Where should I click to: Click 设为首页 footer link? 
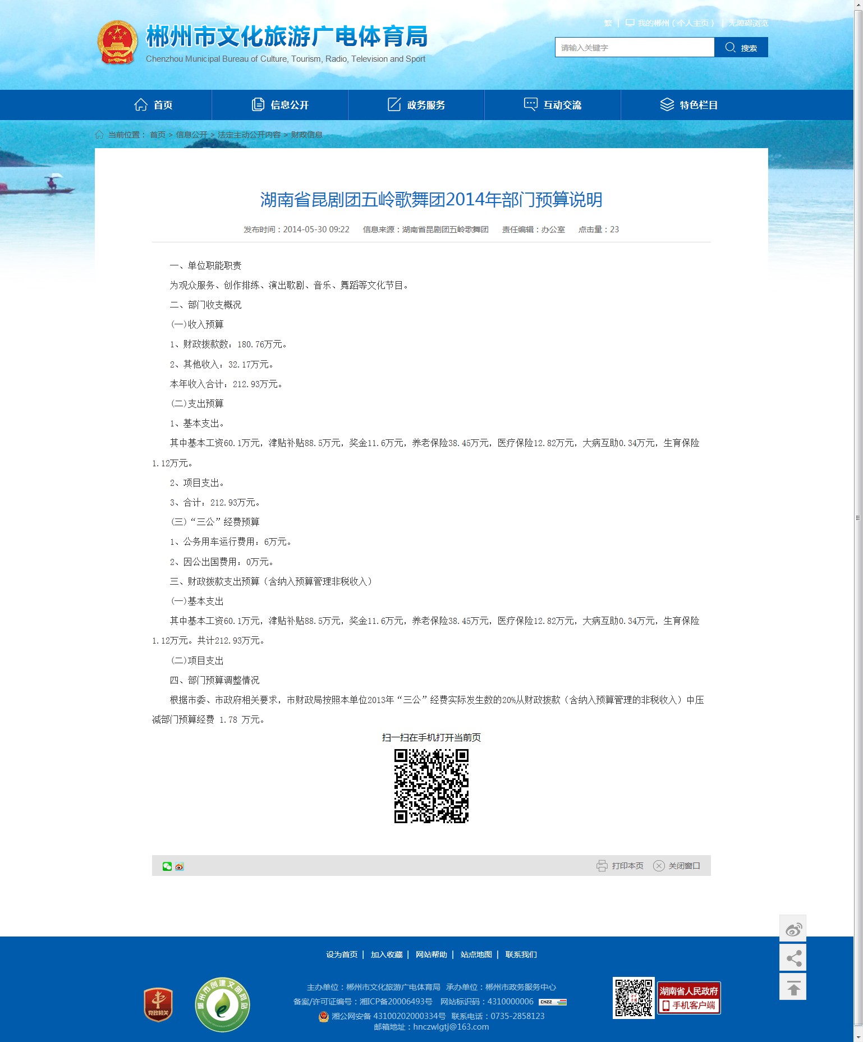pyautogui.click(x=342, y=954)
